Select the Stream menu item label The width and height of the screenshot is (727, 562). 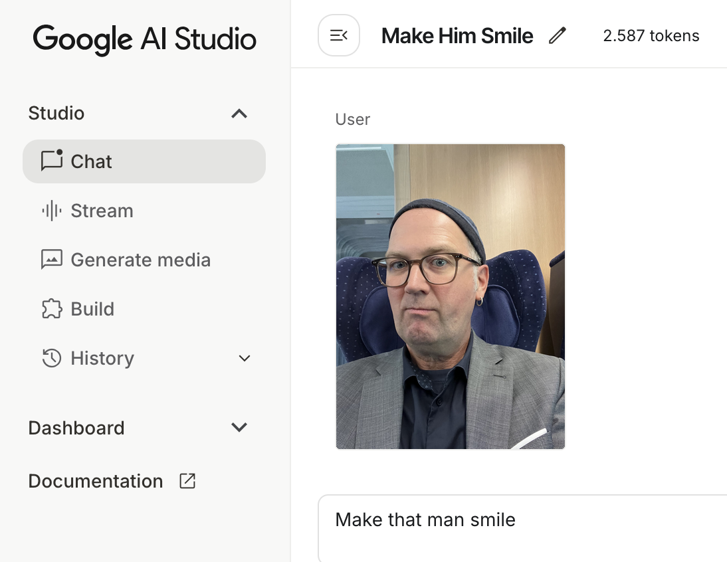pos(102,211)
